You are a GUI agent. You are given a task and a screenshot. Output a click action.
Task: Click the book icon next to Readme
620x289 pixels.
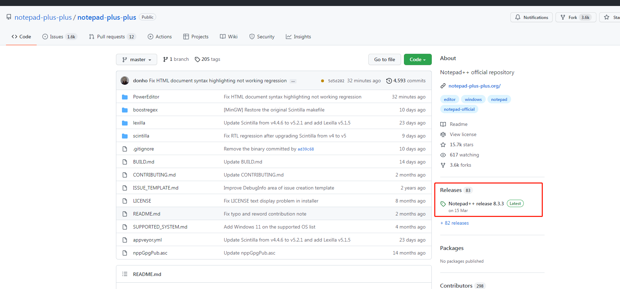pos(443,124)
